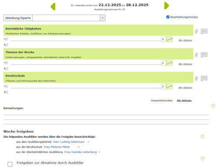Open comment for Berufsschule section
The image size is (217, 168).
[204, 78]
